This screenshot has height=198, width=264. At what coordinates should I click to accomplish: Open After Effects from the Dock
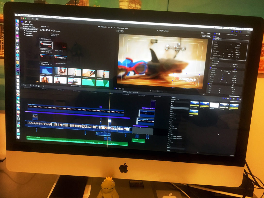point(18,70)
